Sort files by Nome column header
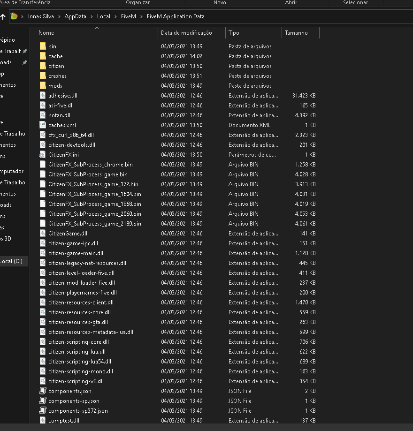 point(46,33)
